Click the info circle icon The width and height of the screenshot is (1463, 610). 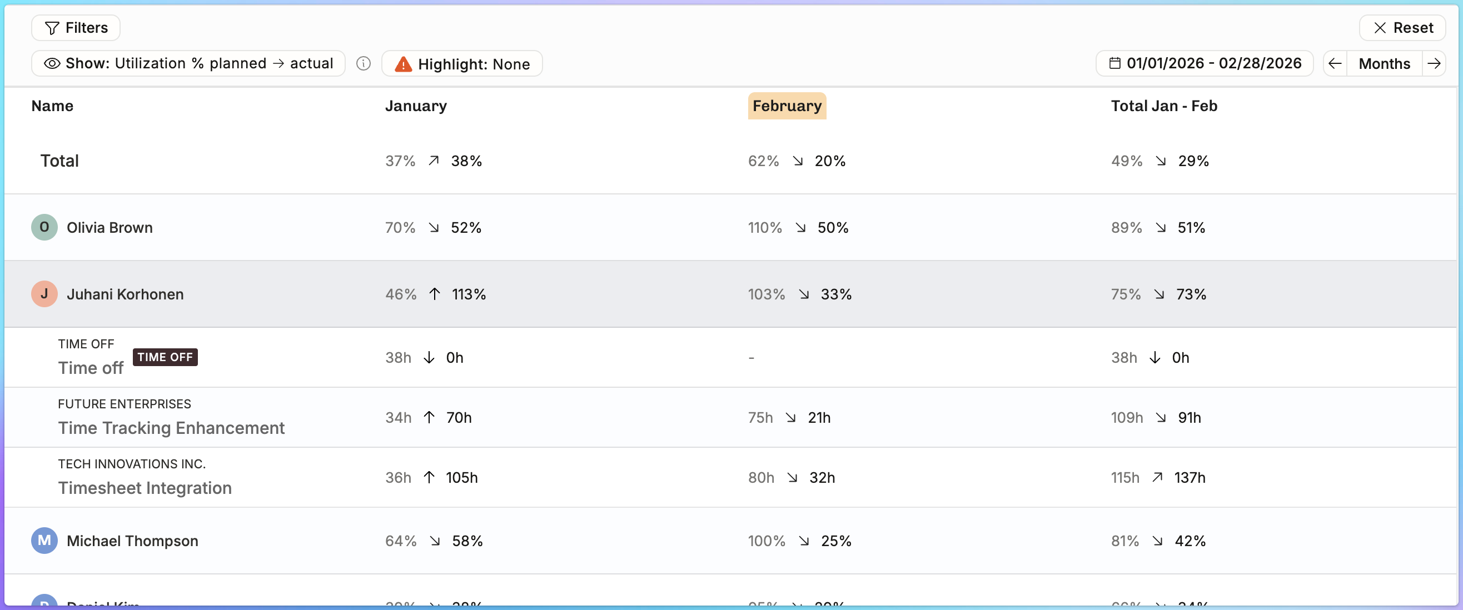pyautogui.click(x=364, y=63)
